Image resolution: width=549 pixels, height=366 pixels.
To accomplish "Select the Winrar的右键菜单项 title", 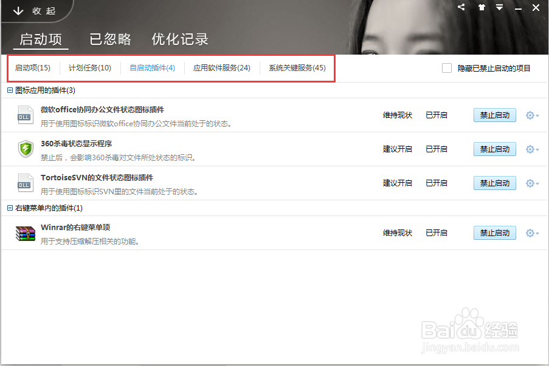I will click(x=75, y=228).
